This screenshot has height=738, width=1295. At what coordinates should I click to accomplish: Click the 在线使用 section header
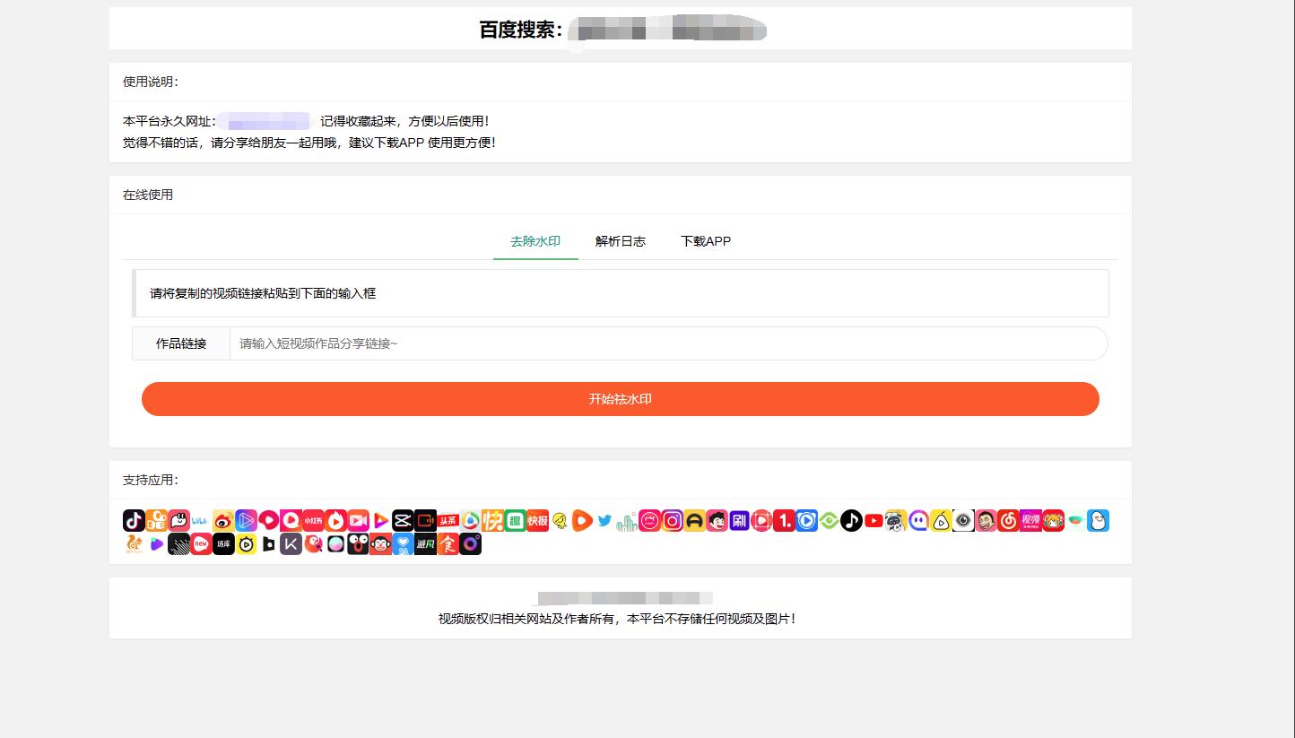click(x=148, y=195)
